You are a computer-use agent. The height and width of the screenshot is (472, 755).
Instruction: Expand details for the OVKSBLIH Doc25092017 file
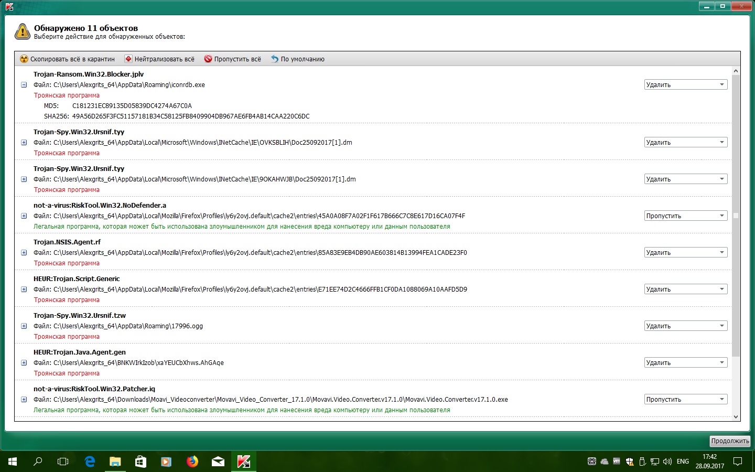coord(24,142)
